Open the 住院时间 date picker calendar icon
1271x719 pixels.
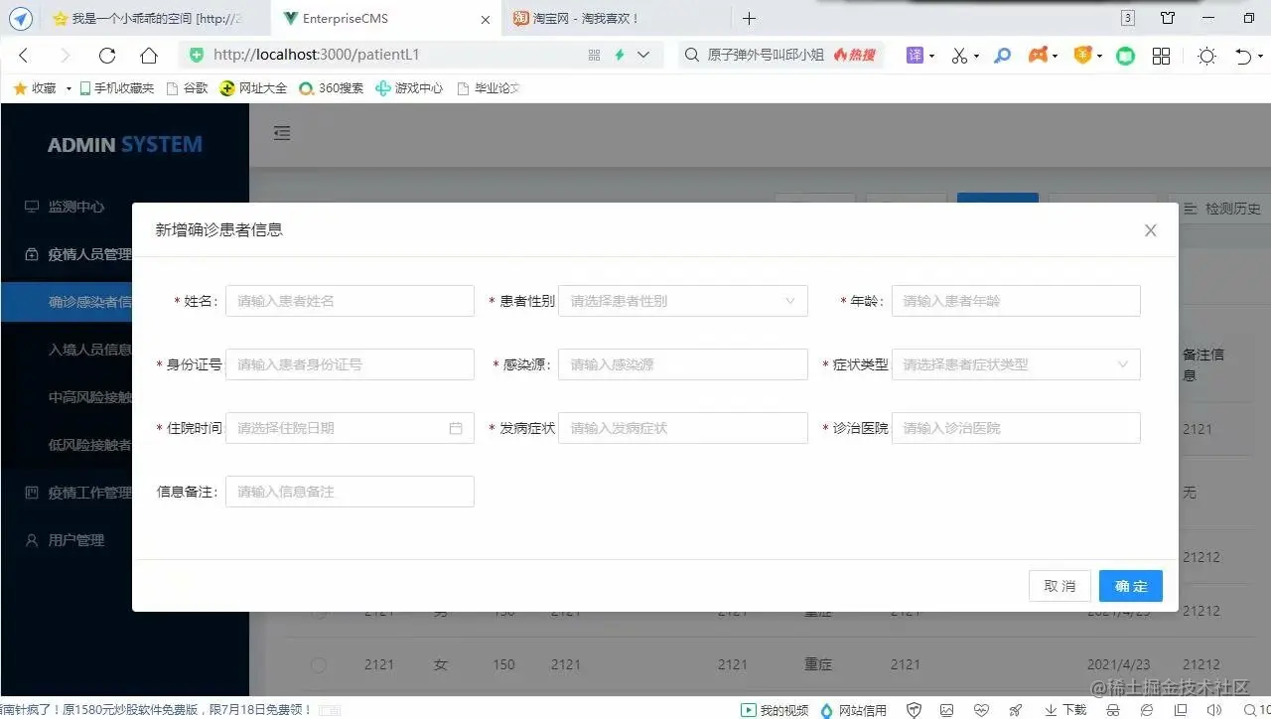pyautogui.click(x=456, y=428)
